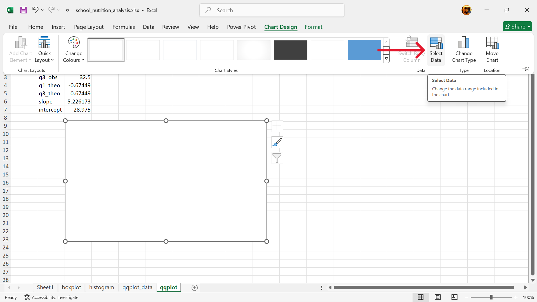Select row 10 header

6,134
